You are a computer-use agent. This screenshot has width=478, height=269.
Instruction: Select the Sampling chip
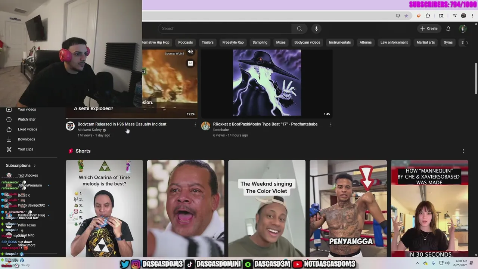coord(260,42)
